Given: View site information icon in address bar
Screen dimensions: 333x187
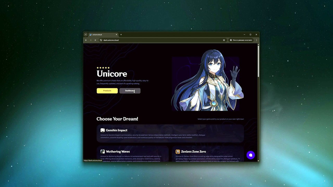Looking at the screenshot, I should click(101, 40).
